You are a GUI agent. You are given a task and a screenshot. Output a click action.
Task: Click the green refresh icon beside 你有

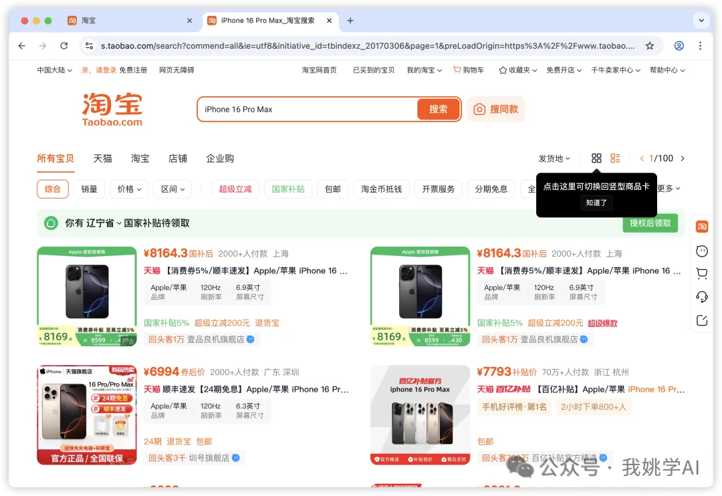coord(51,223)
